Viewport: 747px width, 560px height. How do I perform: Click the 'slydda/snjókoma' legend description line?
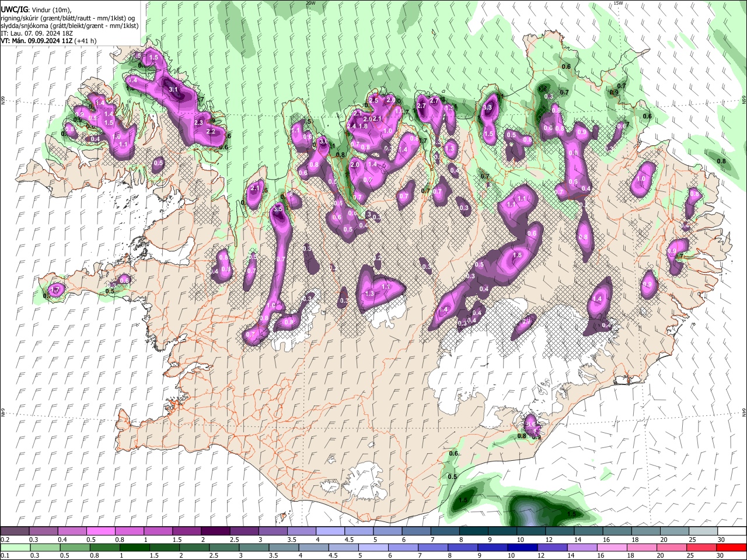[69, 26]
